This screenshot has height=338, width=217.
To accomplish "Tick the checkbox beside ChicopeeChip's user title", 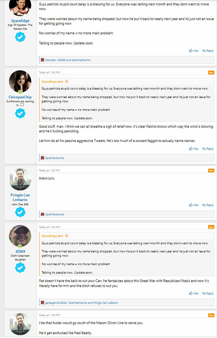I will [x=22, y=105].
